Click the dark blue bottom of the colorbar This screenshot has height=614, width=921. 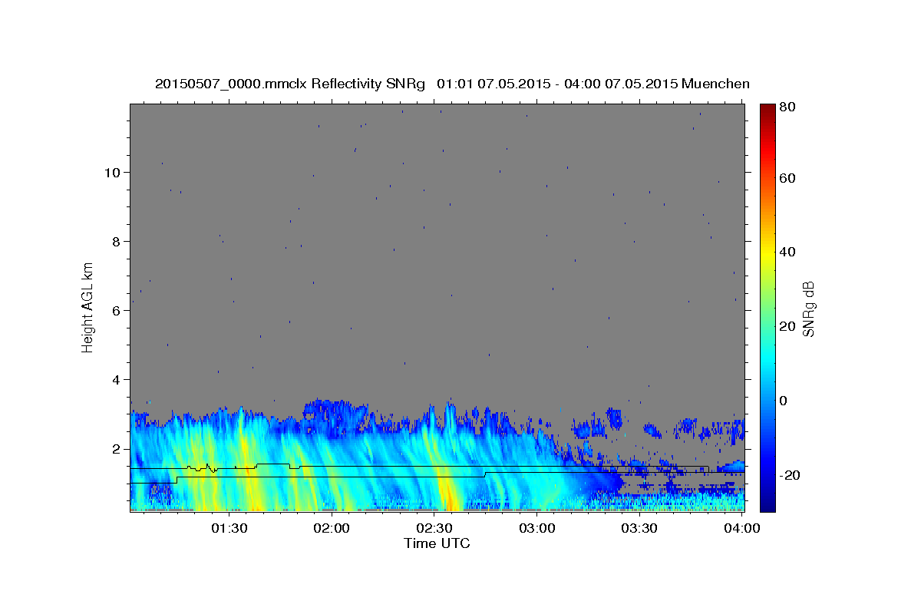click(x=767, y=503)
